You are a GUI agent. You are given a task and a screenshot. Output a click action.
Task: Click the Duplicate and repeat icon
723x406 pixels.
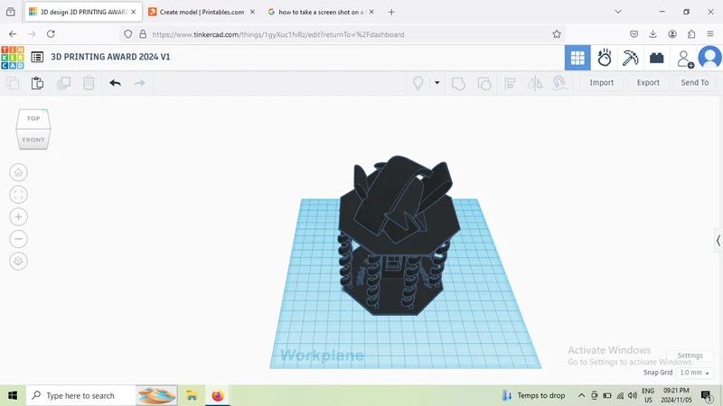(63, 83)
